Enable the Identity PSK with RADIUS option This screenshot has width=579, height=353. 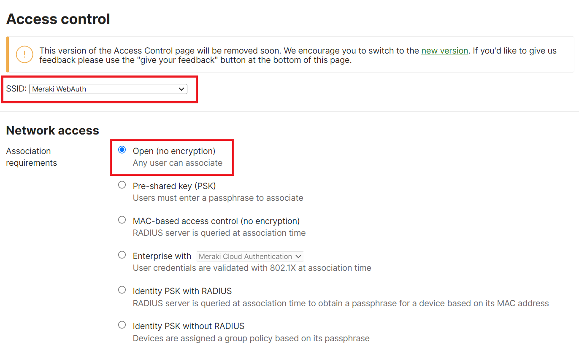[122, 290]
